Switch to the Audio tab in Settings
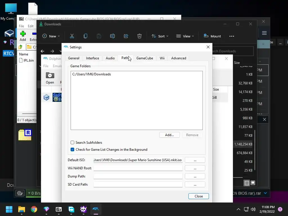 pos(110,58)
